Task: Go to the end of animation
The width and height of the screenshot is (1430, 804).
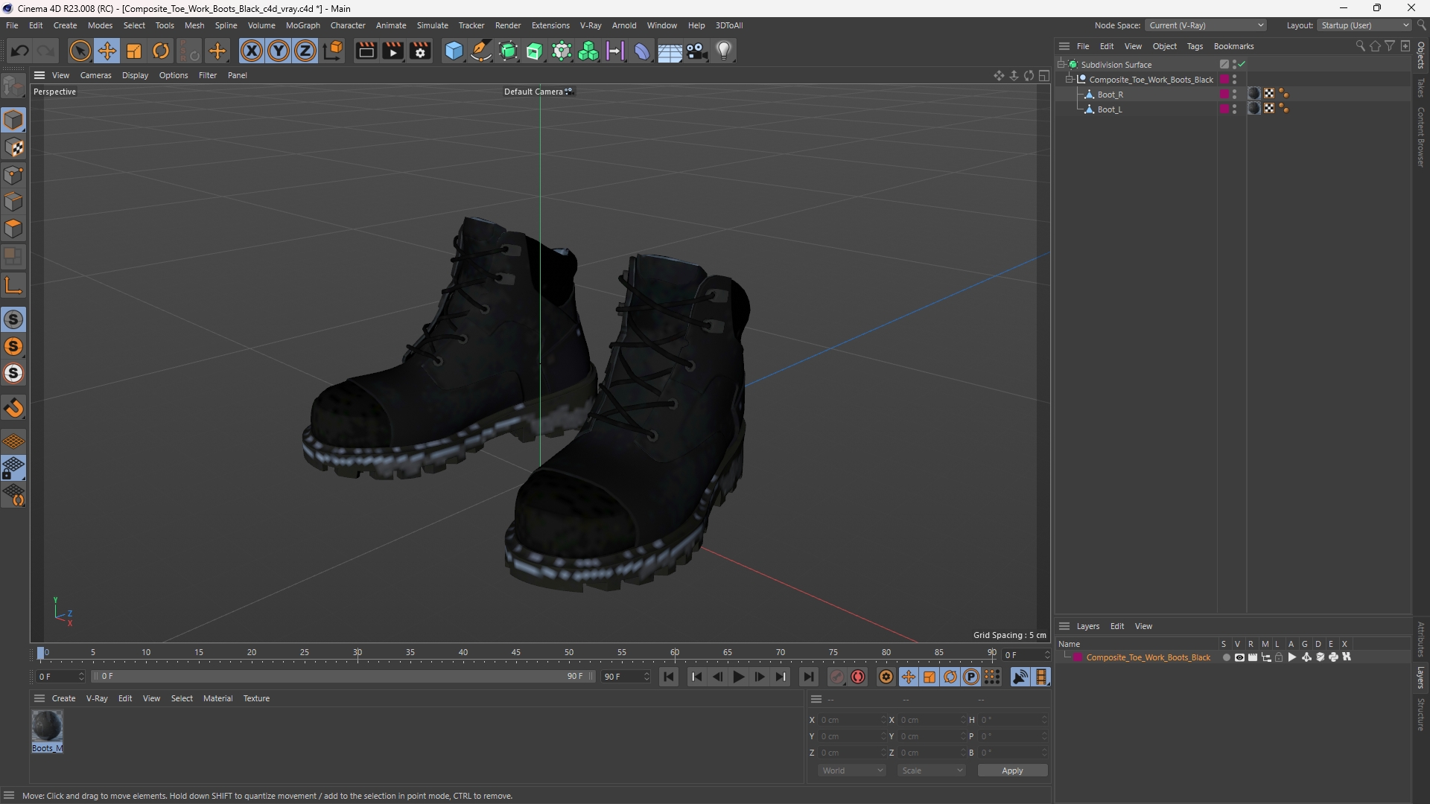Action: click(x=809, y=677)
